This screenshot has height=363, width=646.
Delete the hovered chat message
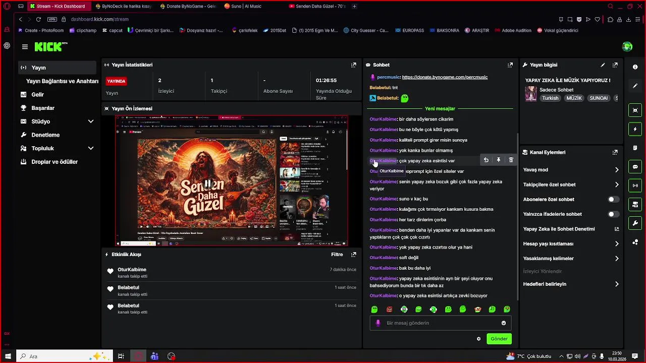511,160
